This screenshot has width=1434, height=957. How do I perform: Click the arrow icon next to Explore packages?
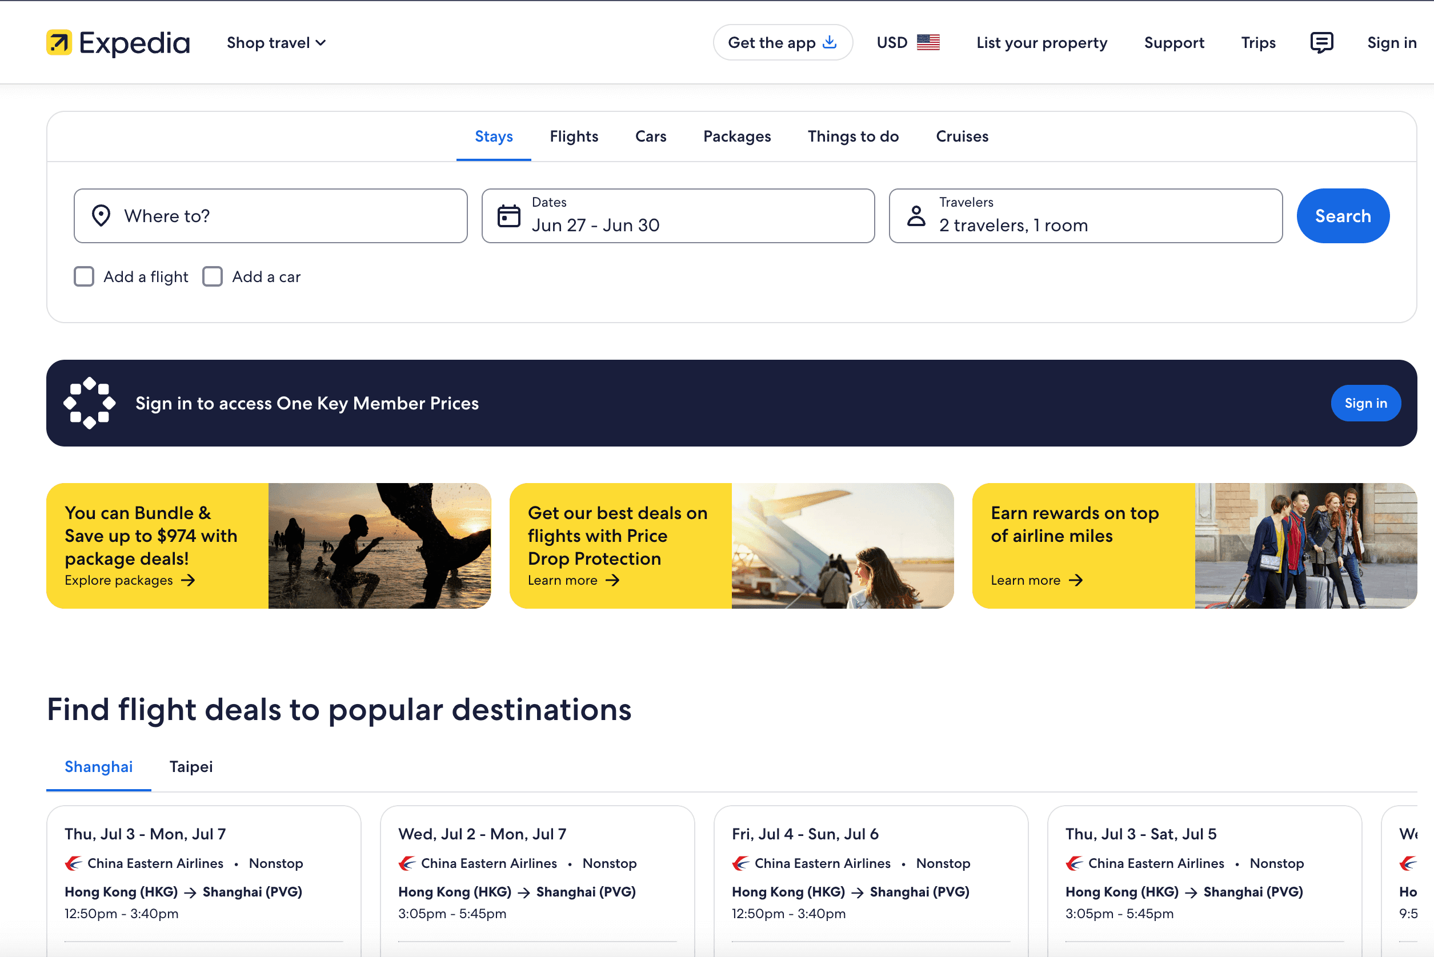pos(189,581)
